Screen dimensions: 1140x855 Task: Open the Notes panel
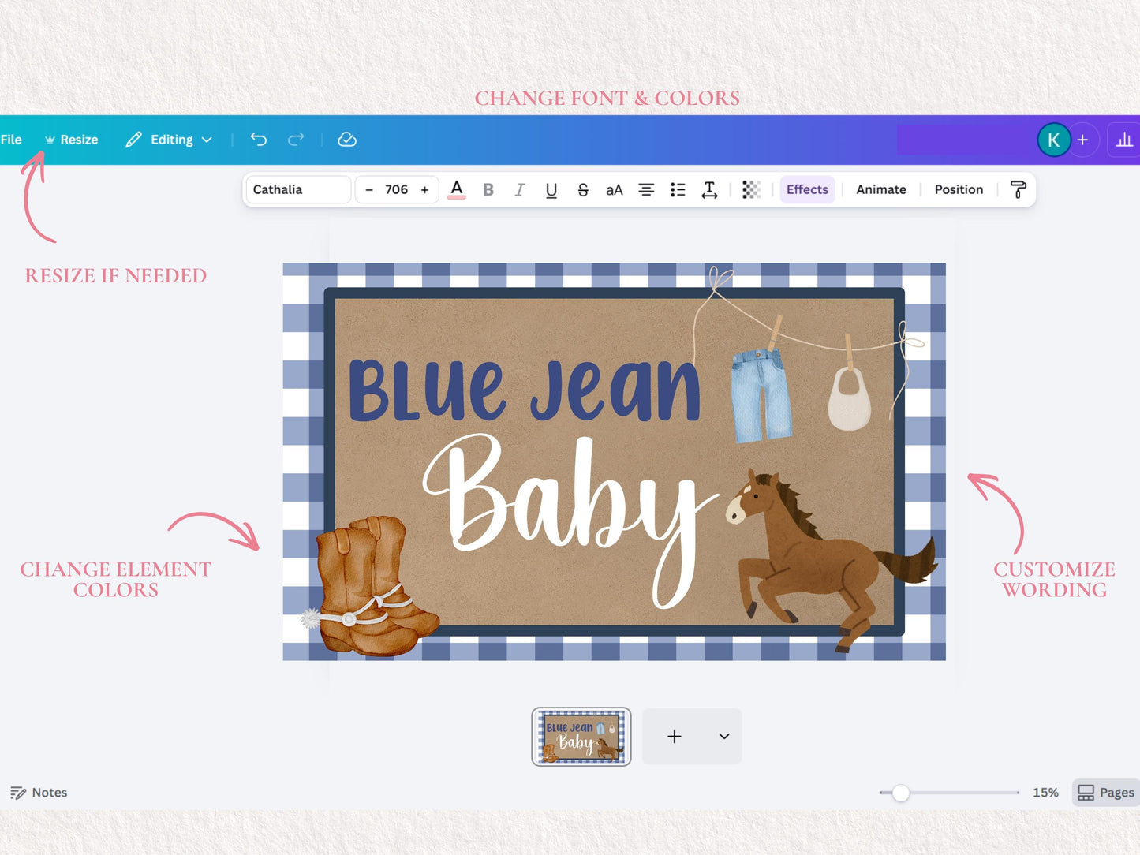point(39,793)
